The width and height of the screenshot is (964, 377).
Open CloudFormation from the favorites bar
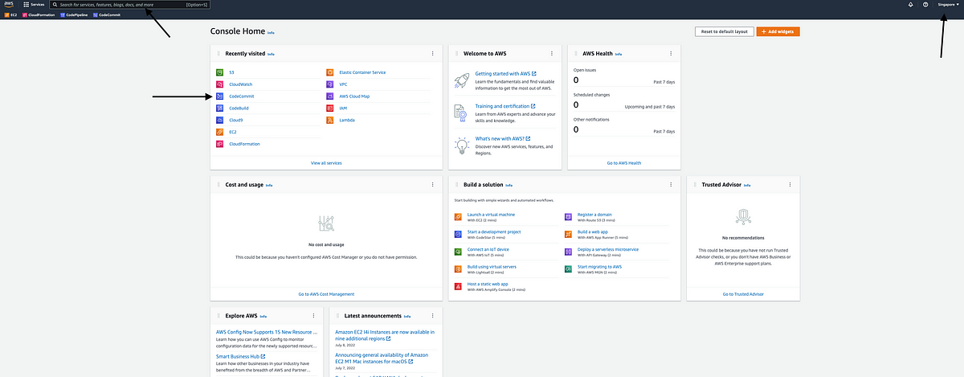[x=37, y=14]
